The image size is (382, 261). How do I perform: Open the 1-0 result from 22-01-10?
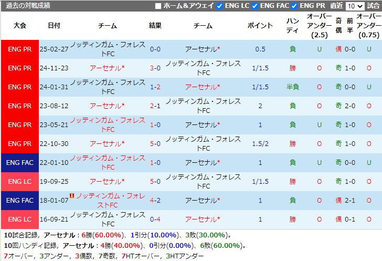[155, 163]
